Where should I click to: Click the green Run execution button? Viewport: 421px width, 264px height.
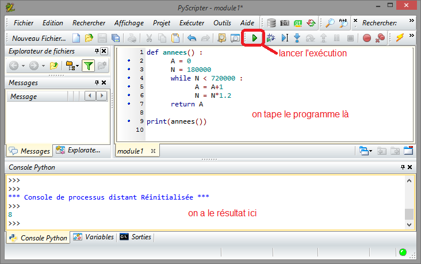coord(254,39)
